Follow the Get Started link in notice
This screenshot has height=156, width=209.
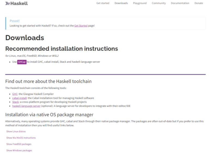click(81, 26)
